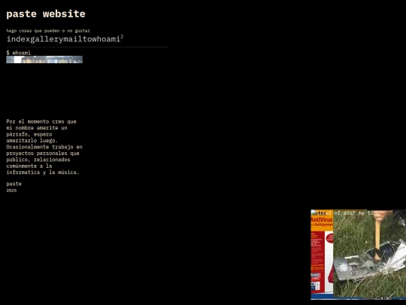This screenshot has height=305, width=406.
Task: Click the superscript 2 link after whoami
Action: click(x=122, y=37)
